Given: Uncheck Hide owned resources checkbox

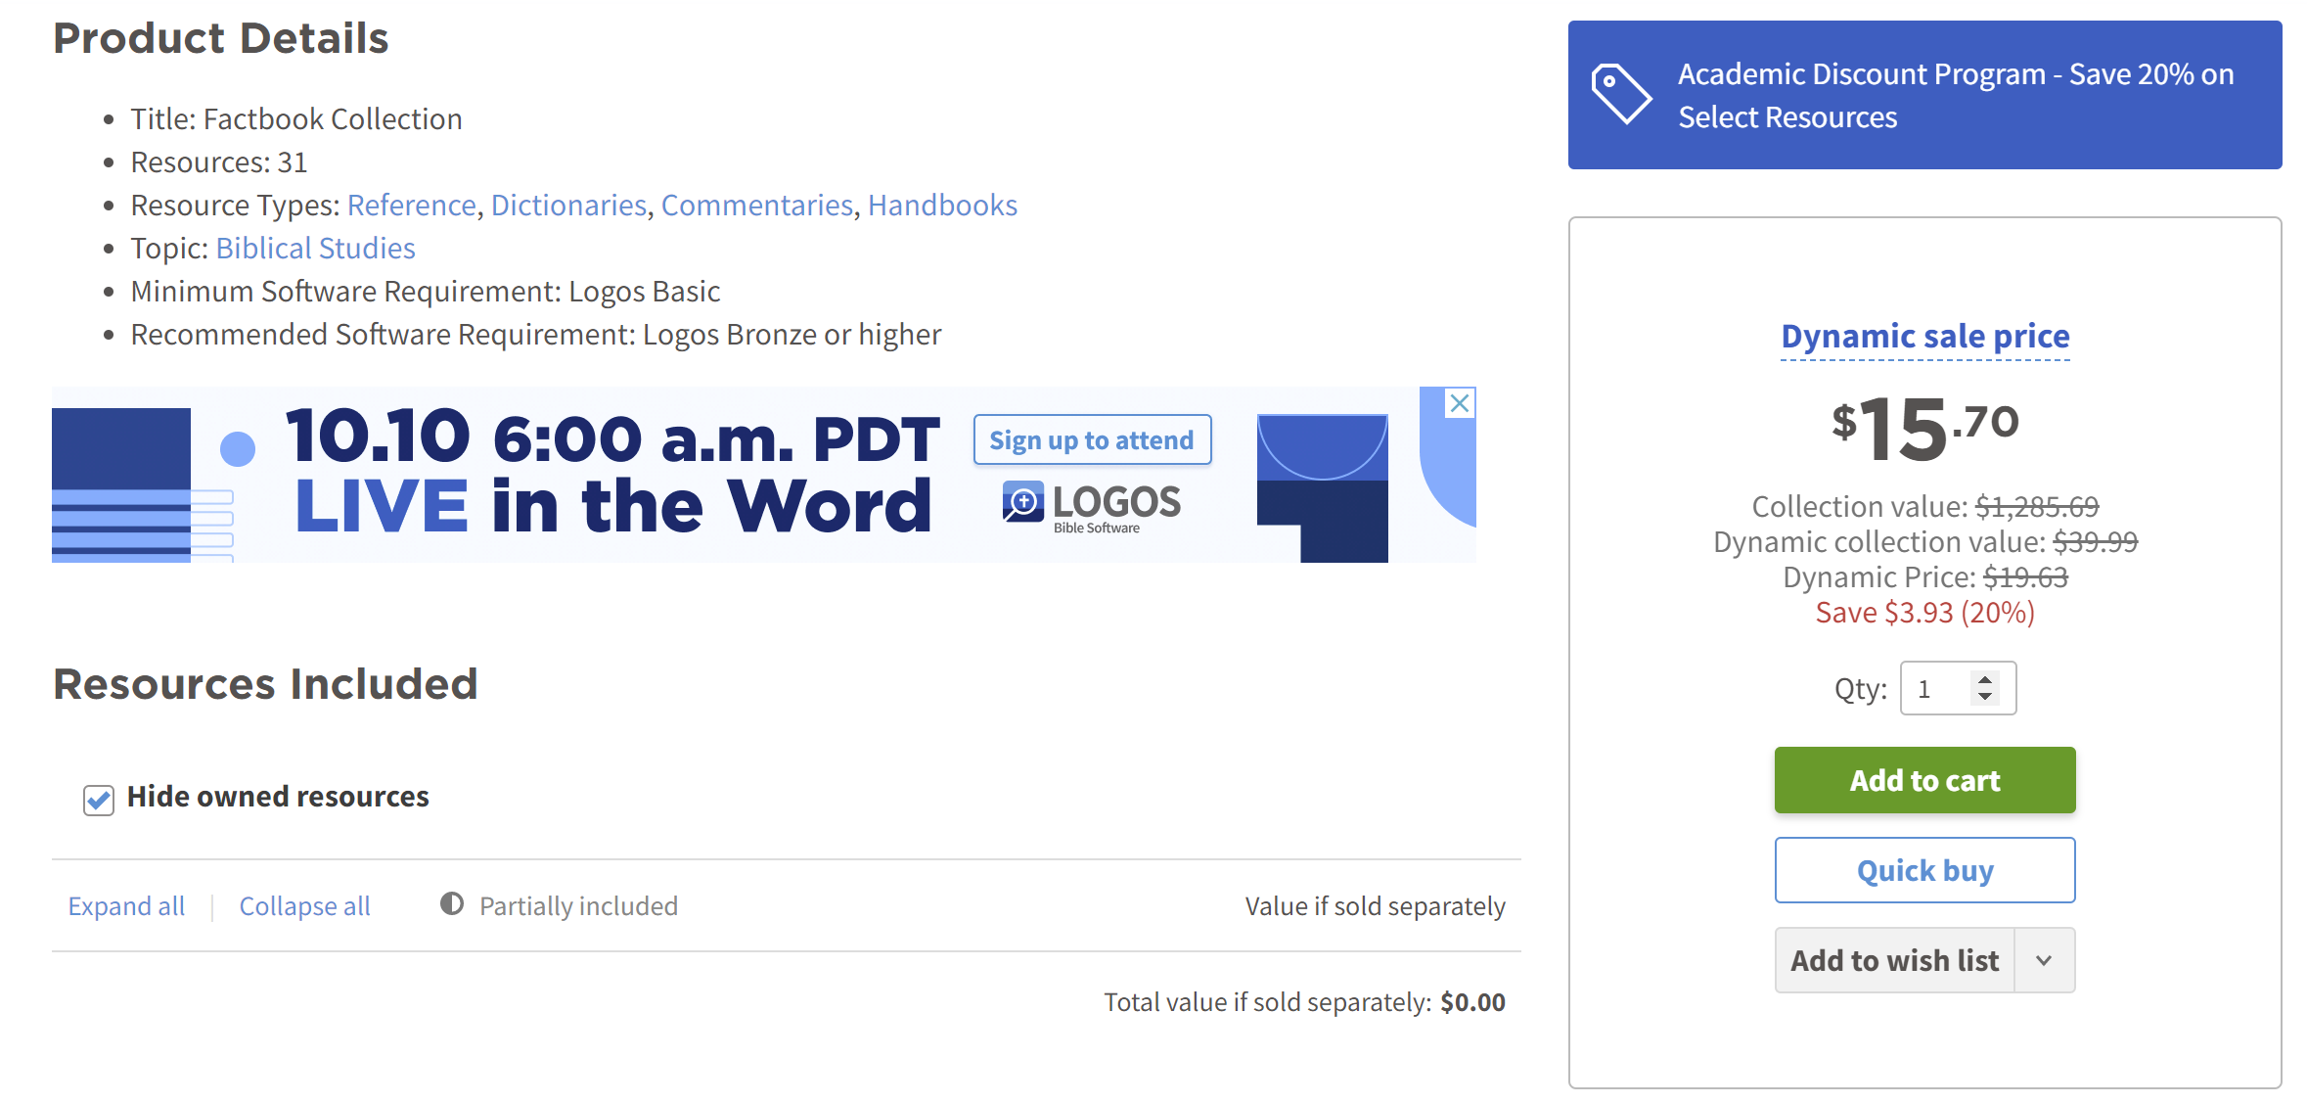Looking at the screenshot, I should [x=99, y=800].
